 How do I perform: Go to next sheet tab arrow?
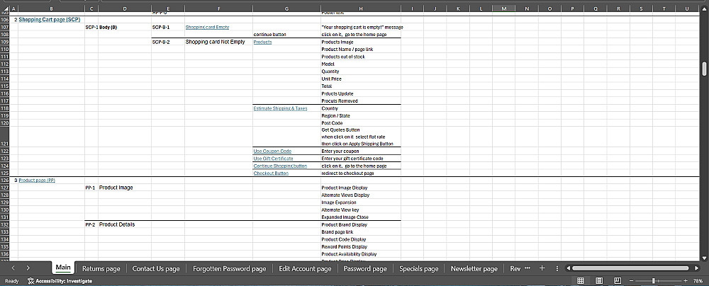[x=28, y=268]
